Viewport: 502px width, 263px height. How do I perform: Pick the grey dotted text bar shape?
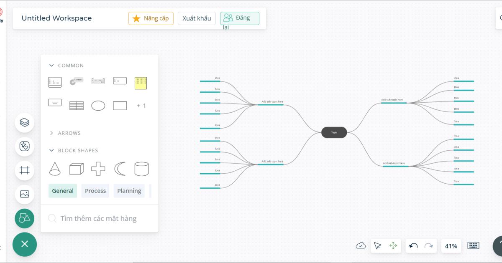point(98,81)
